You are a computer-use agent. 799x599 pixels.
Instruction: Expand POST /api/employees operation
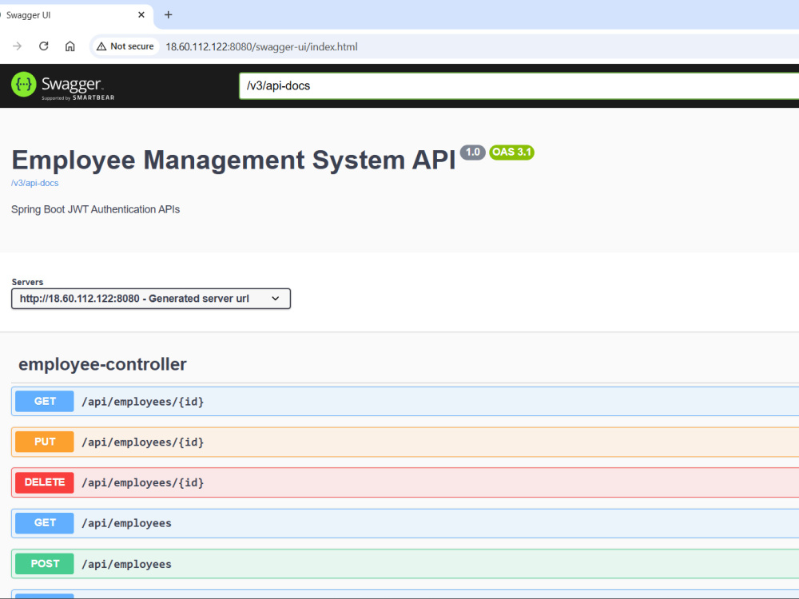coord(405,564)
